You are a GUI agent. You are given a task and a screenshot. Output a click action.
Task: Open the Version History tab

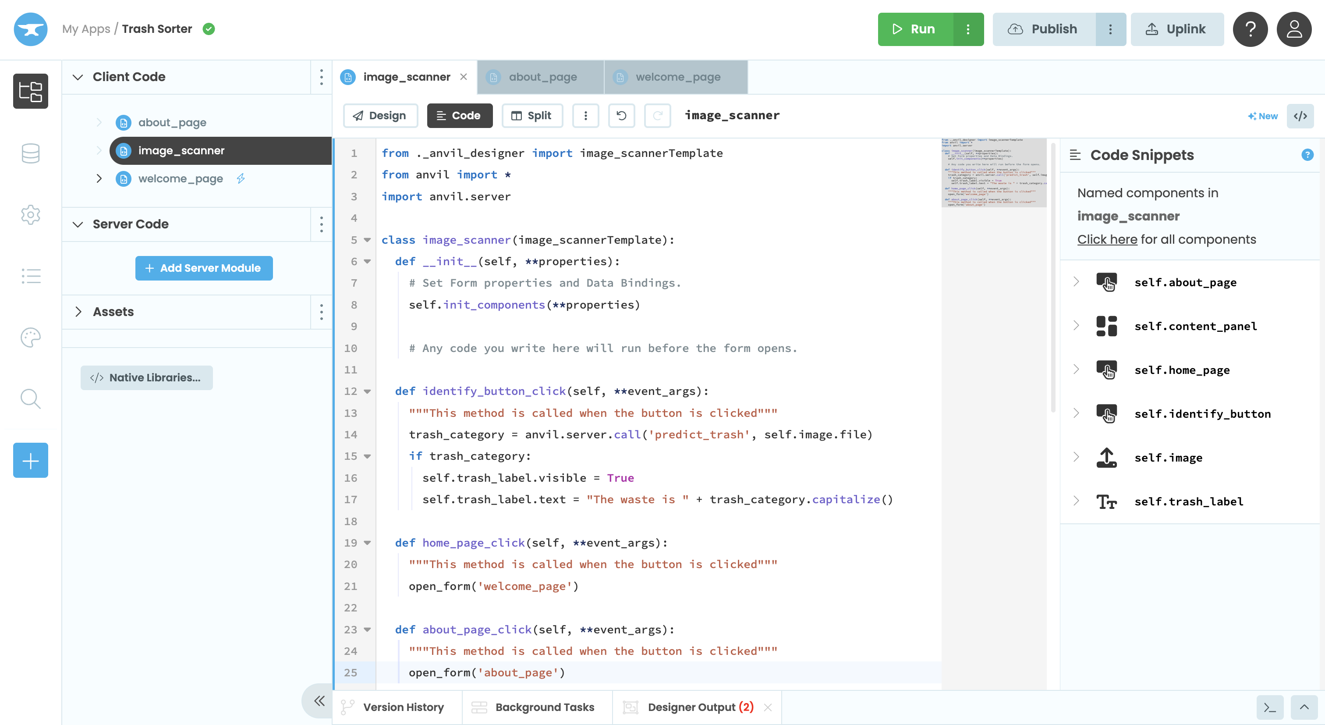tap(403, 707)
